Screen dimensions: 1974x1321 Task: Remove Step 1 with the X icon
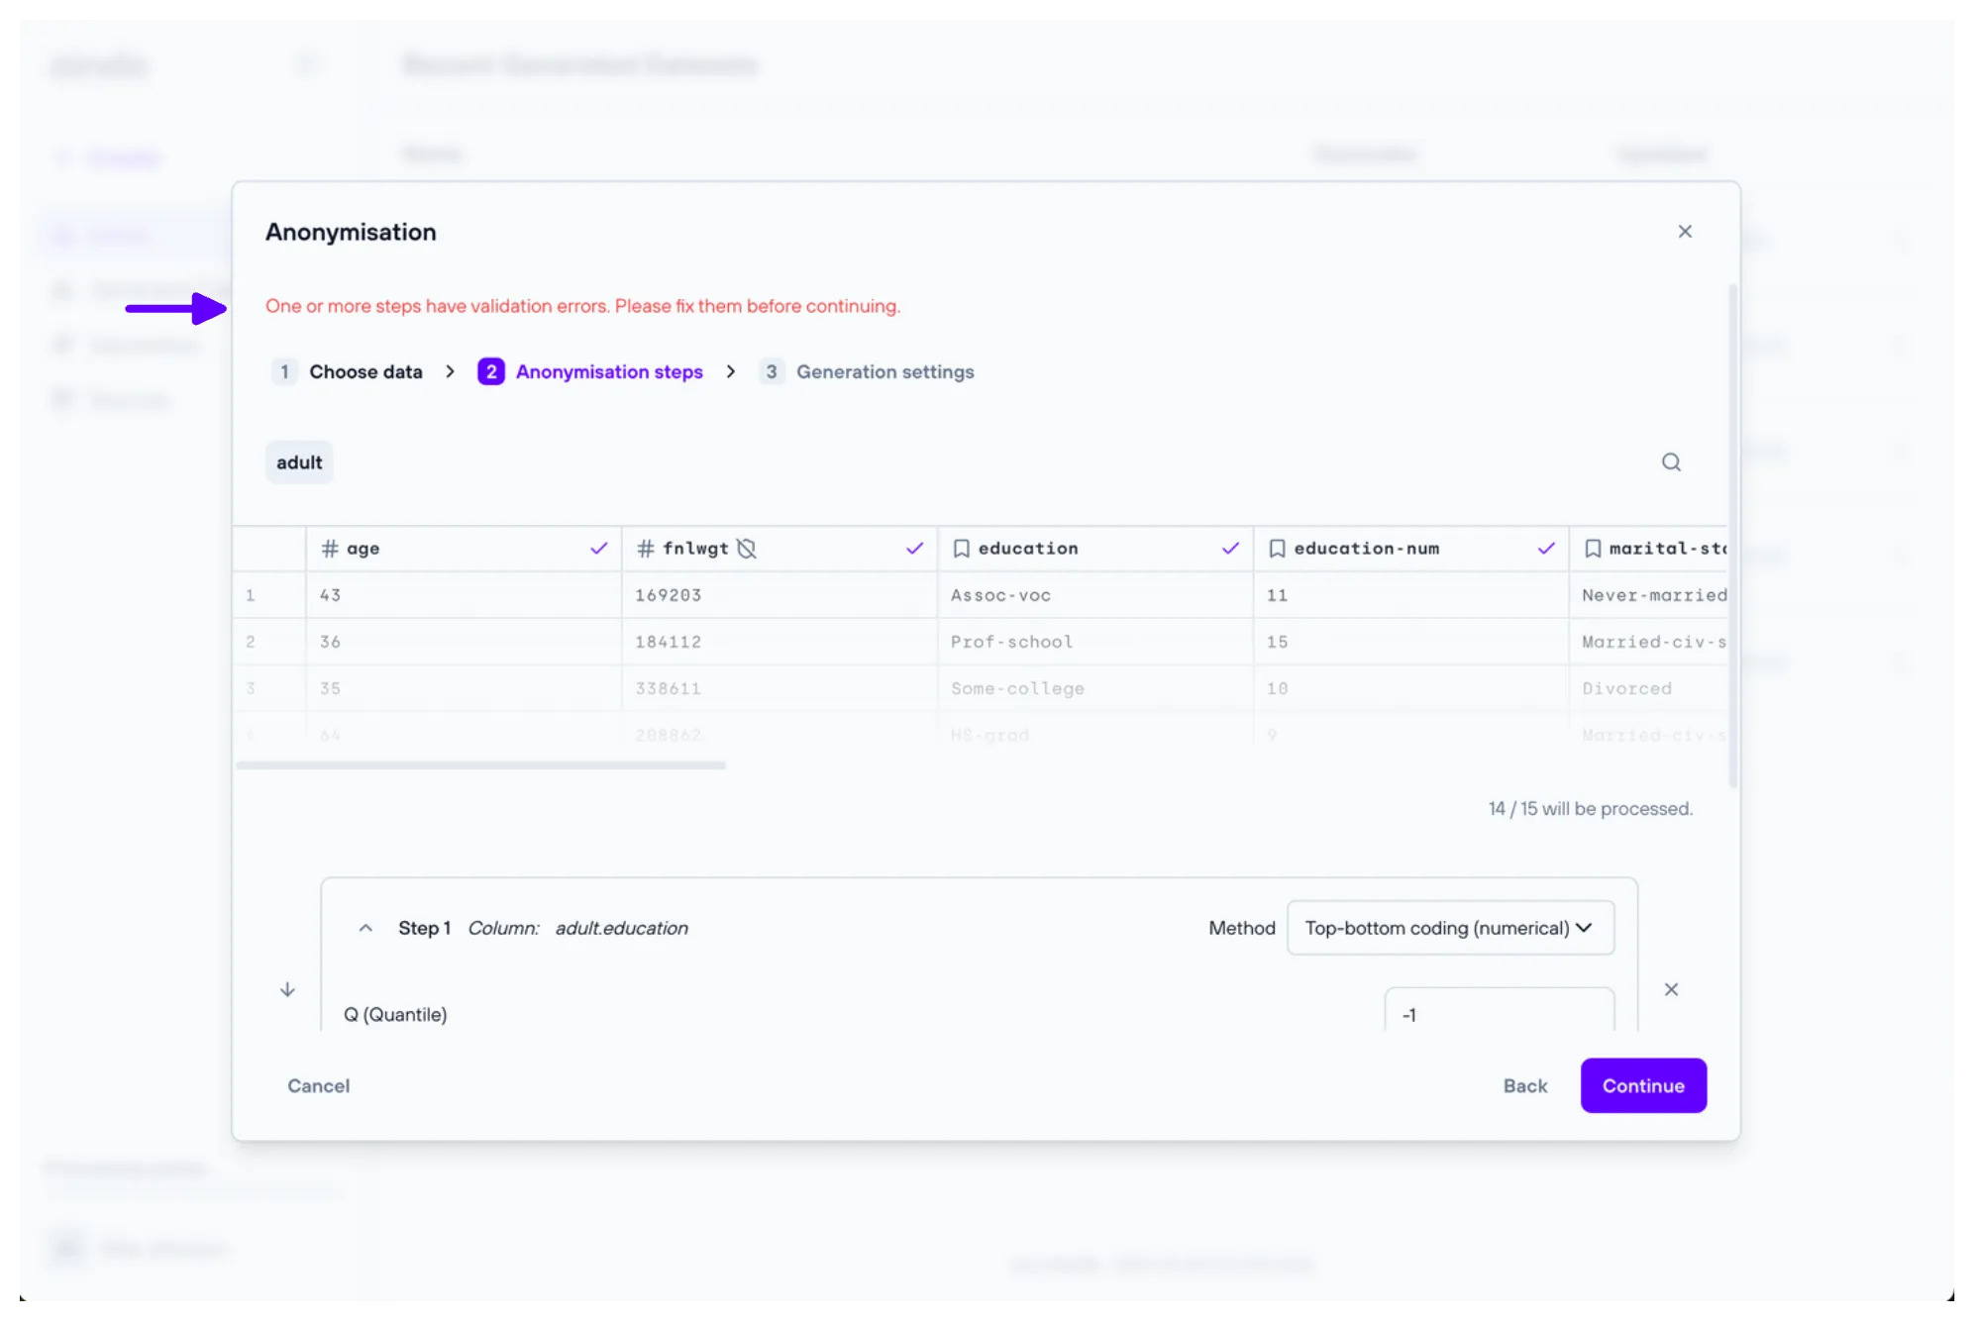1671,989
